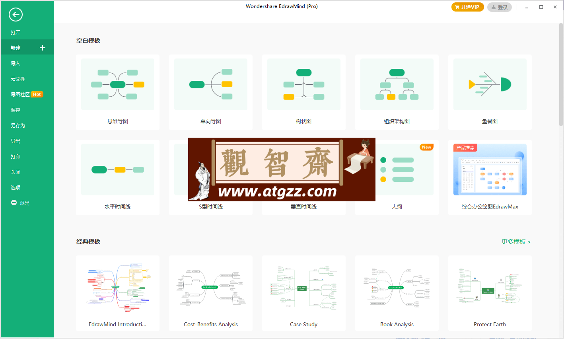Image resolution: width=564 pixels, height=339 pixels.
Task: Click the 垂直时间线 label
Action: (x=304, y=207)
